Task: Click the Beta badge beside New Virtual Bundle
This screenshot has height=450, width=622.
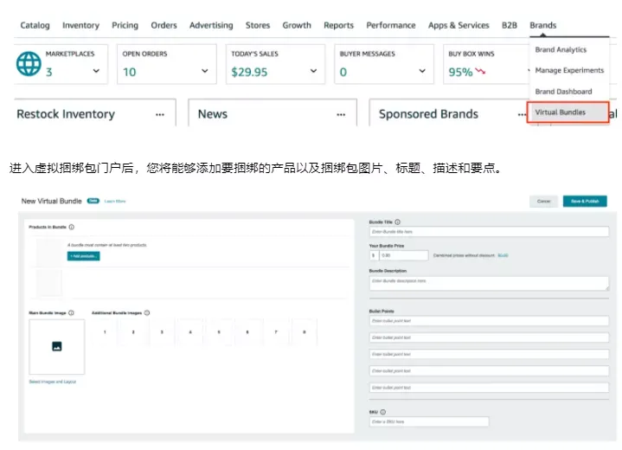Action: (93, 201)
